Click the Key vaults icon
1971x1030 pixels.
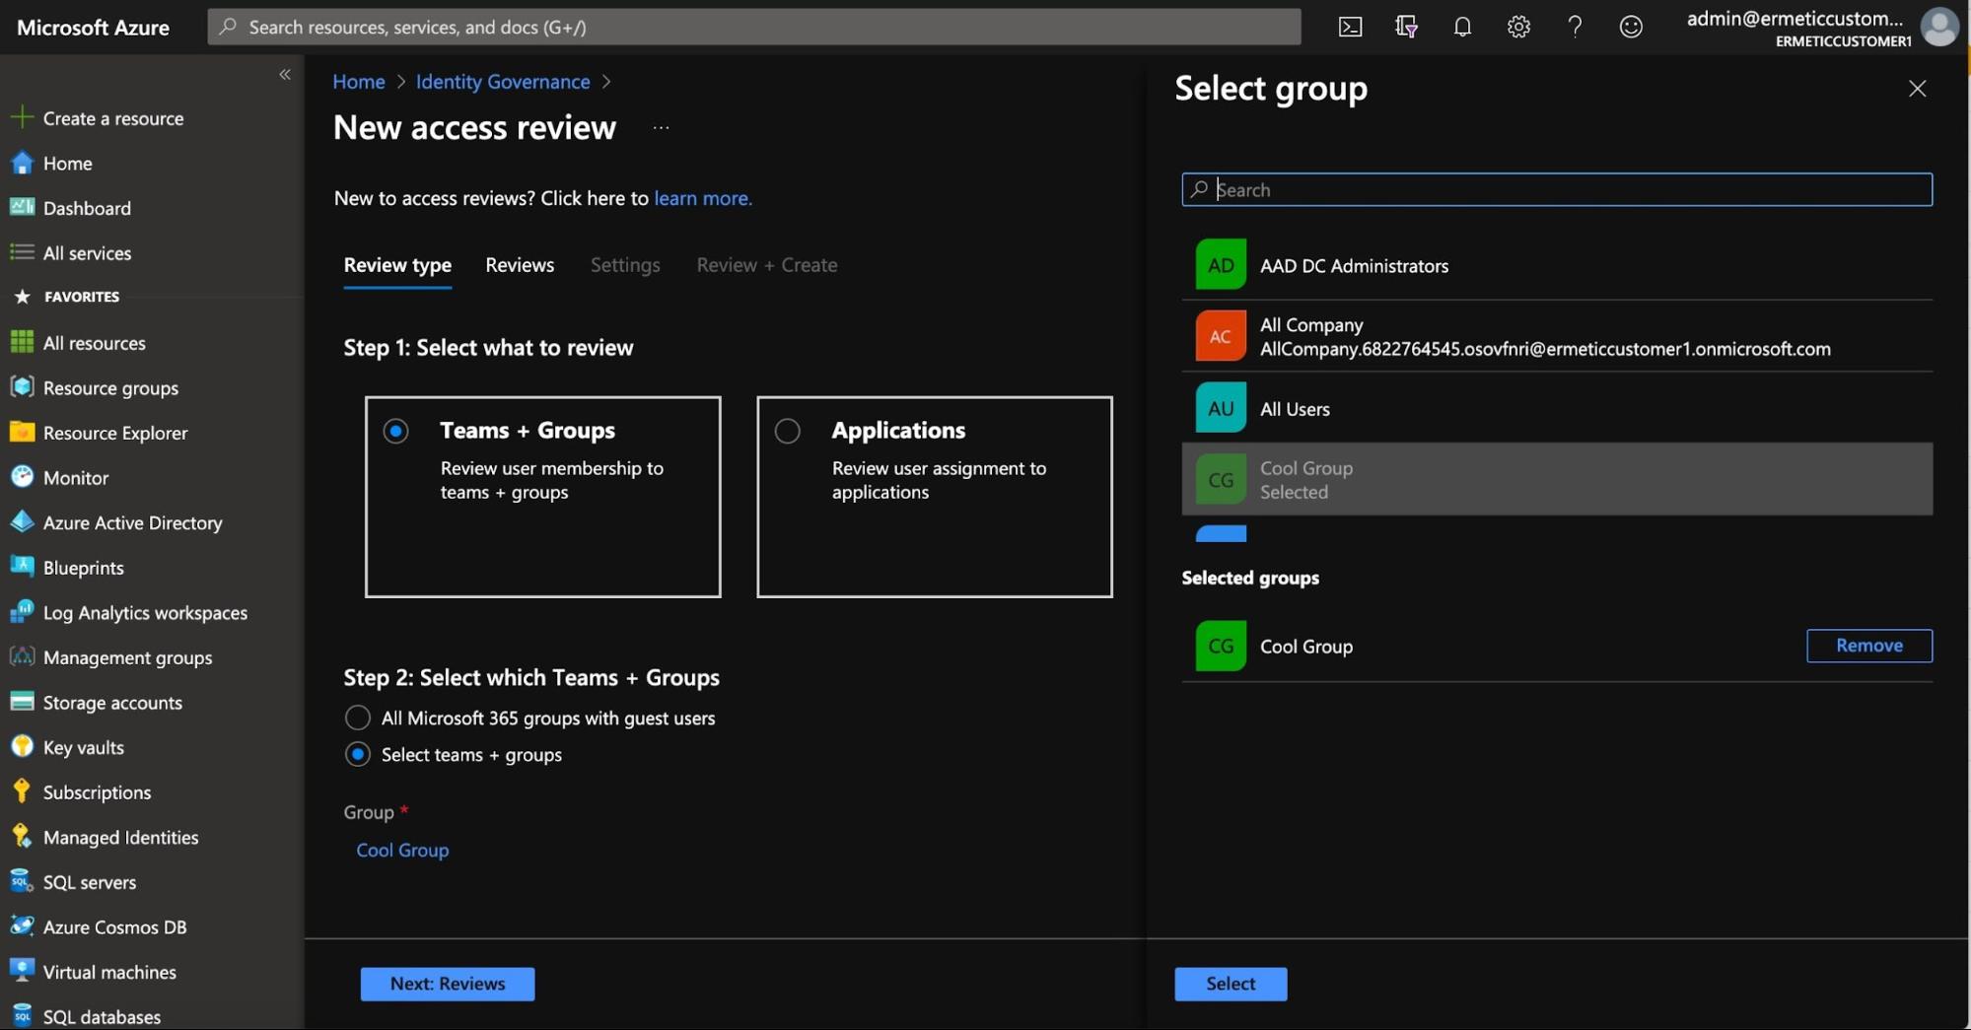click(22, 746)
